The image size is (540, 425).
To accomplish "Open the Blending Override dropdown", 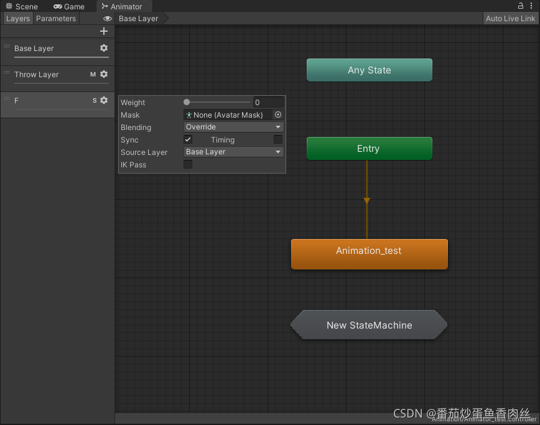I will coord(233,127).
